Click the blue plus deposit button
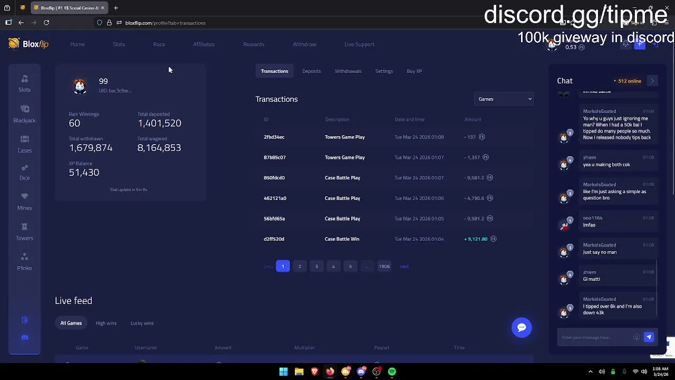Image resolution: width=675 pixels, height=380 pixels. point(639,44)
